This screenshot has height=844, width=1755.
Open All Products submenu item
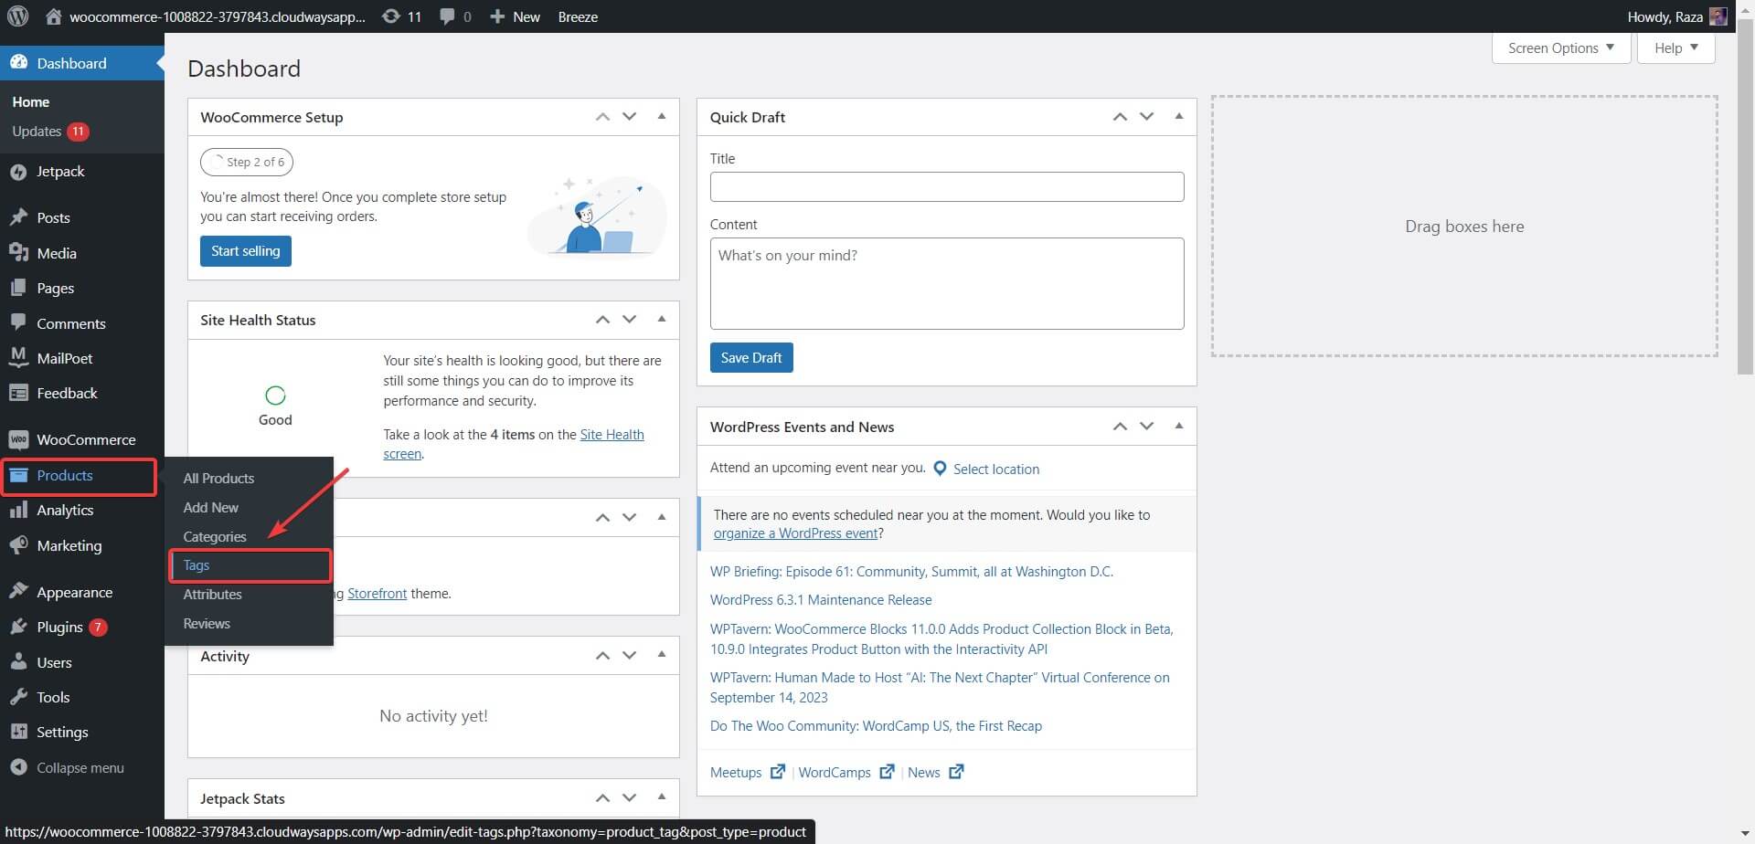218,478
